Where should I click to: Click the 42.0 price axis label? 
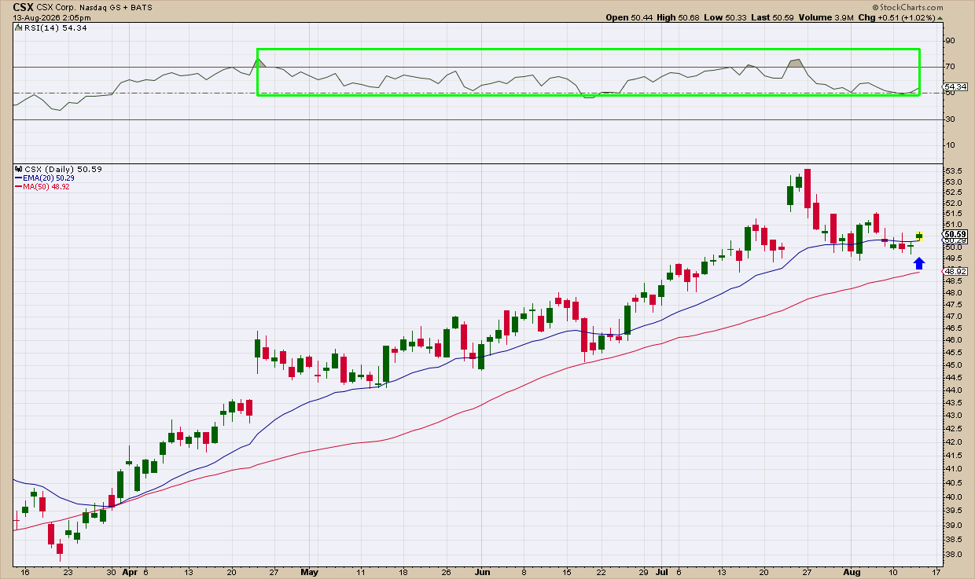(952, 442)
